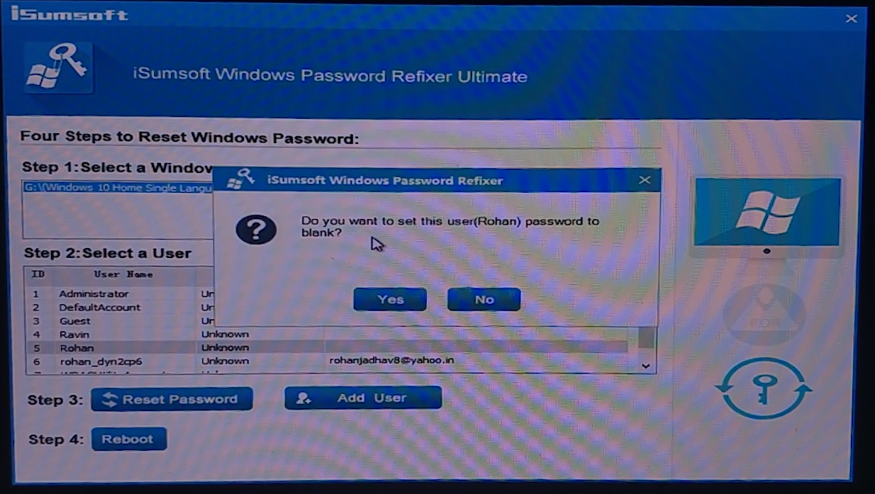This screenshot has height=494, width=875.
Task: Click the circular key reset icon
Action: pyautogui.click(x=764, y=388)
